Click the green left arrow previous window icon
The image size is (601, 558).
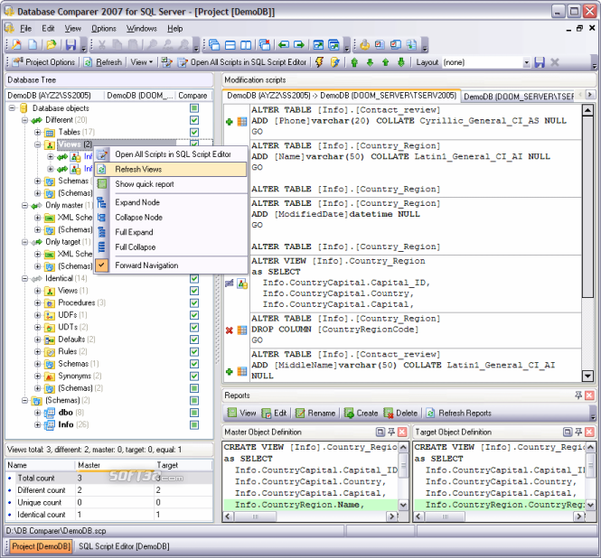pos(284,45)
